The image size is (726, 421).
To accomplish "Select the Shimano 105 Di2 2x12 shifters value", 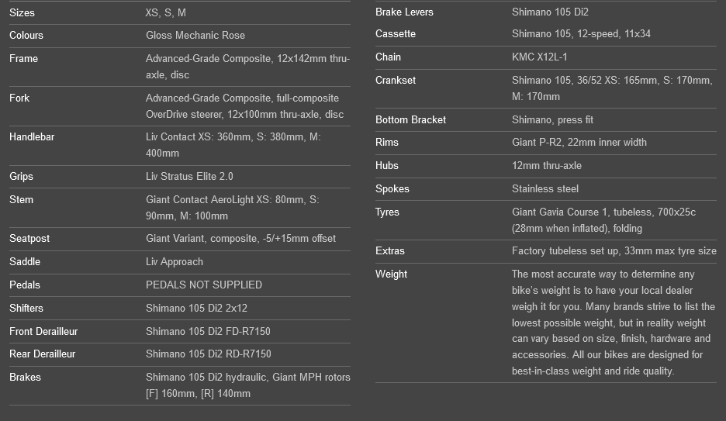I will click(196, 308).
